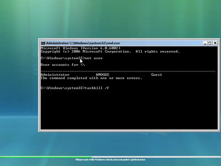Minimize the cmd.exe window
Viewport: 221px width, 166px height.
click(x=205, y=43)
